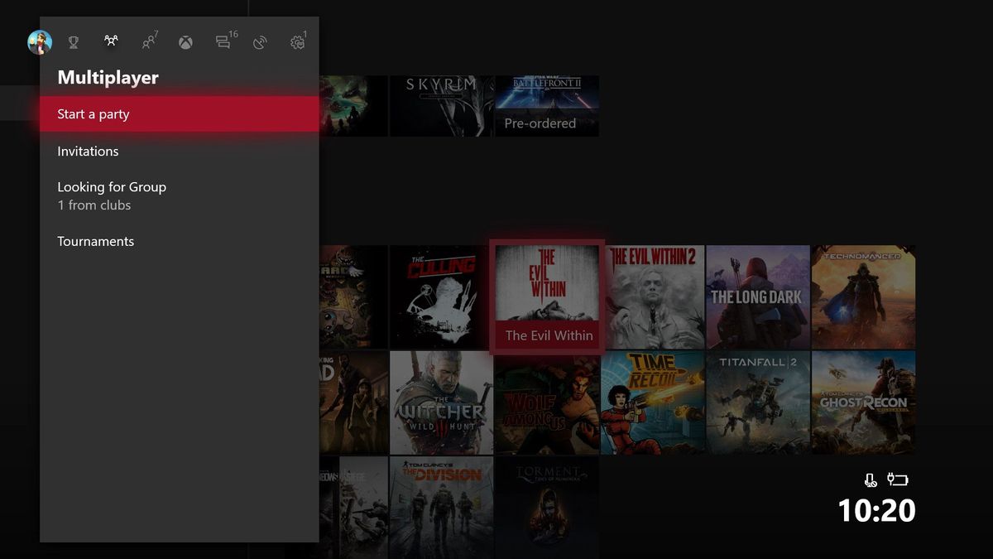
Task: Click the Multiplayer panel heading
Action: (108, 77)
